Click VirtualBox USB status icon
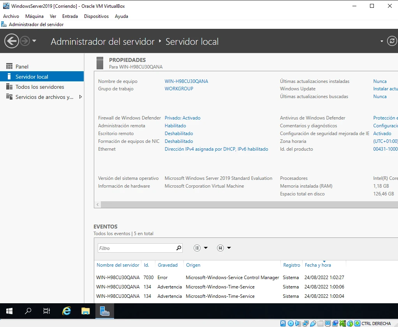Screen dimensions: 398x327 pyautogui.click(x=313, y=323)
